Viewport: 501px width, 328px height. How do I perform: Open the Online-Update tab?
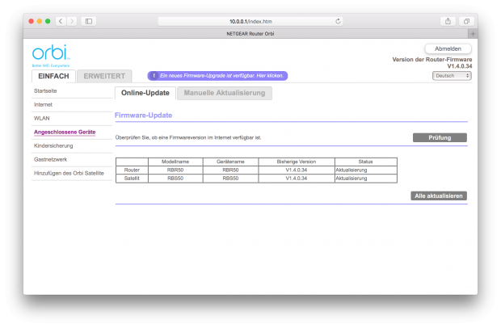(145, 93)
